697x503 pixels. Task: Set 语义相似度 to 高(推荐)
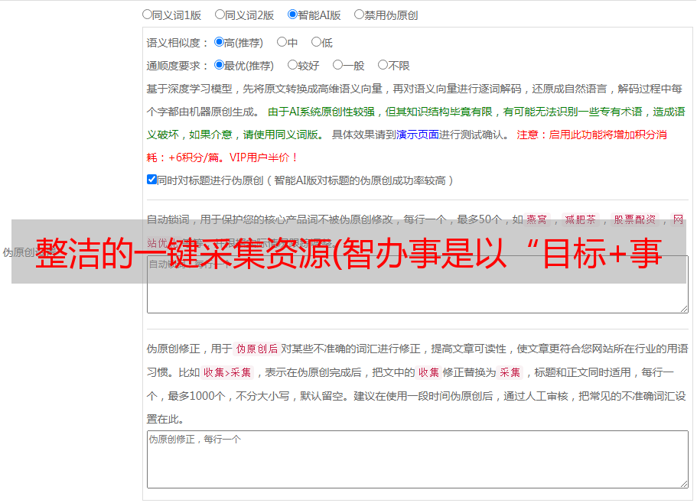click(219, 42)
